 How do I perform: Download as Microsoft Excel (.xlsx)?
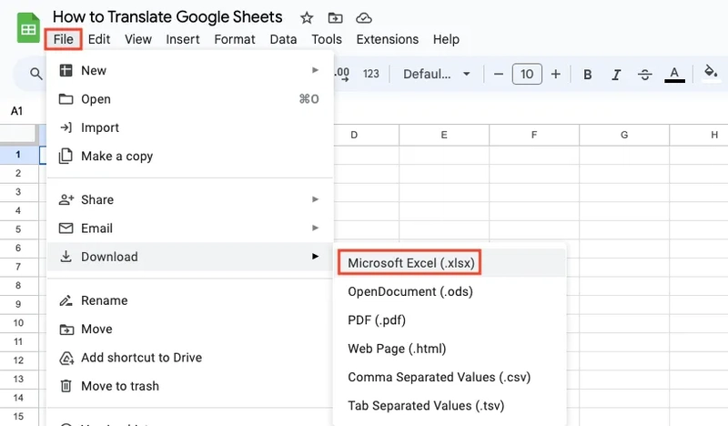point(450,263)
